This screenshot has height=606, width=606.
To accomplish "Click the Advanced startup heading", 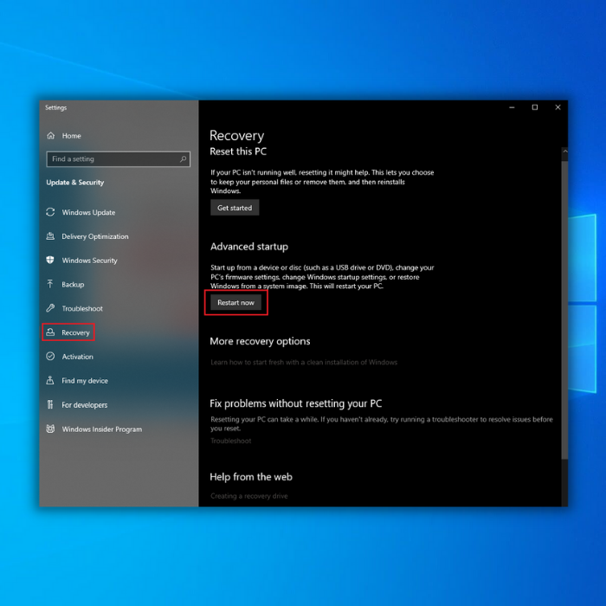I will tap(249, 247).
